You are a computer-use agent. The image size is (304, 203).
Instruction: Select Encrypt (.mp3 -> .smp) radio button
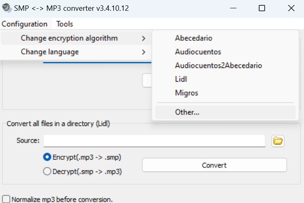(47, 157)
